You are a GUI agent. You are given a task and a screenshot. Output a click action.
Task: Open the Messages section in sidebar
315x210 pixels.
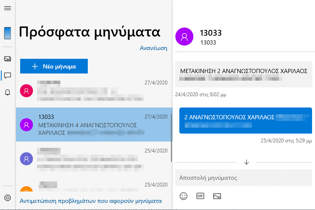click(x=8, y=76)
